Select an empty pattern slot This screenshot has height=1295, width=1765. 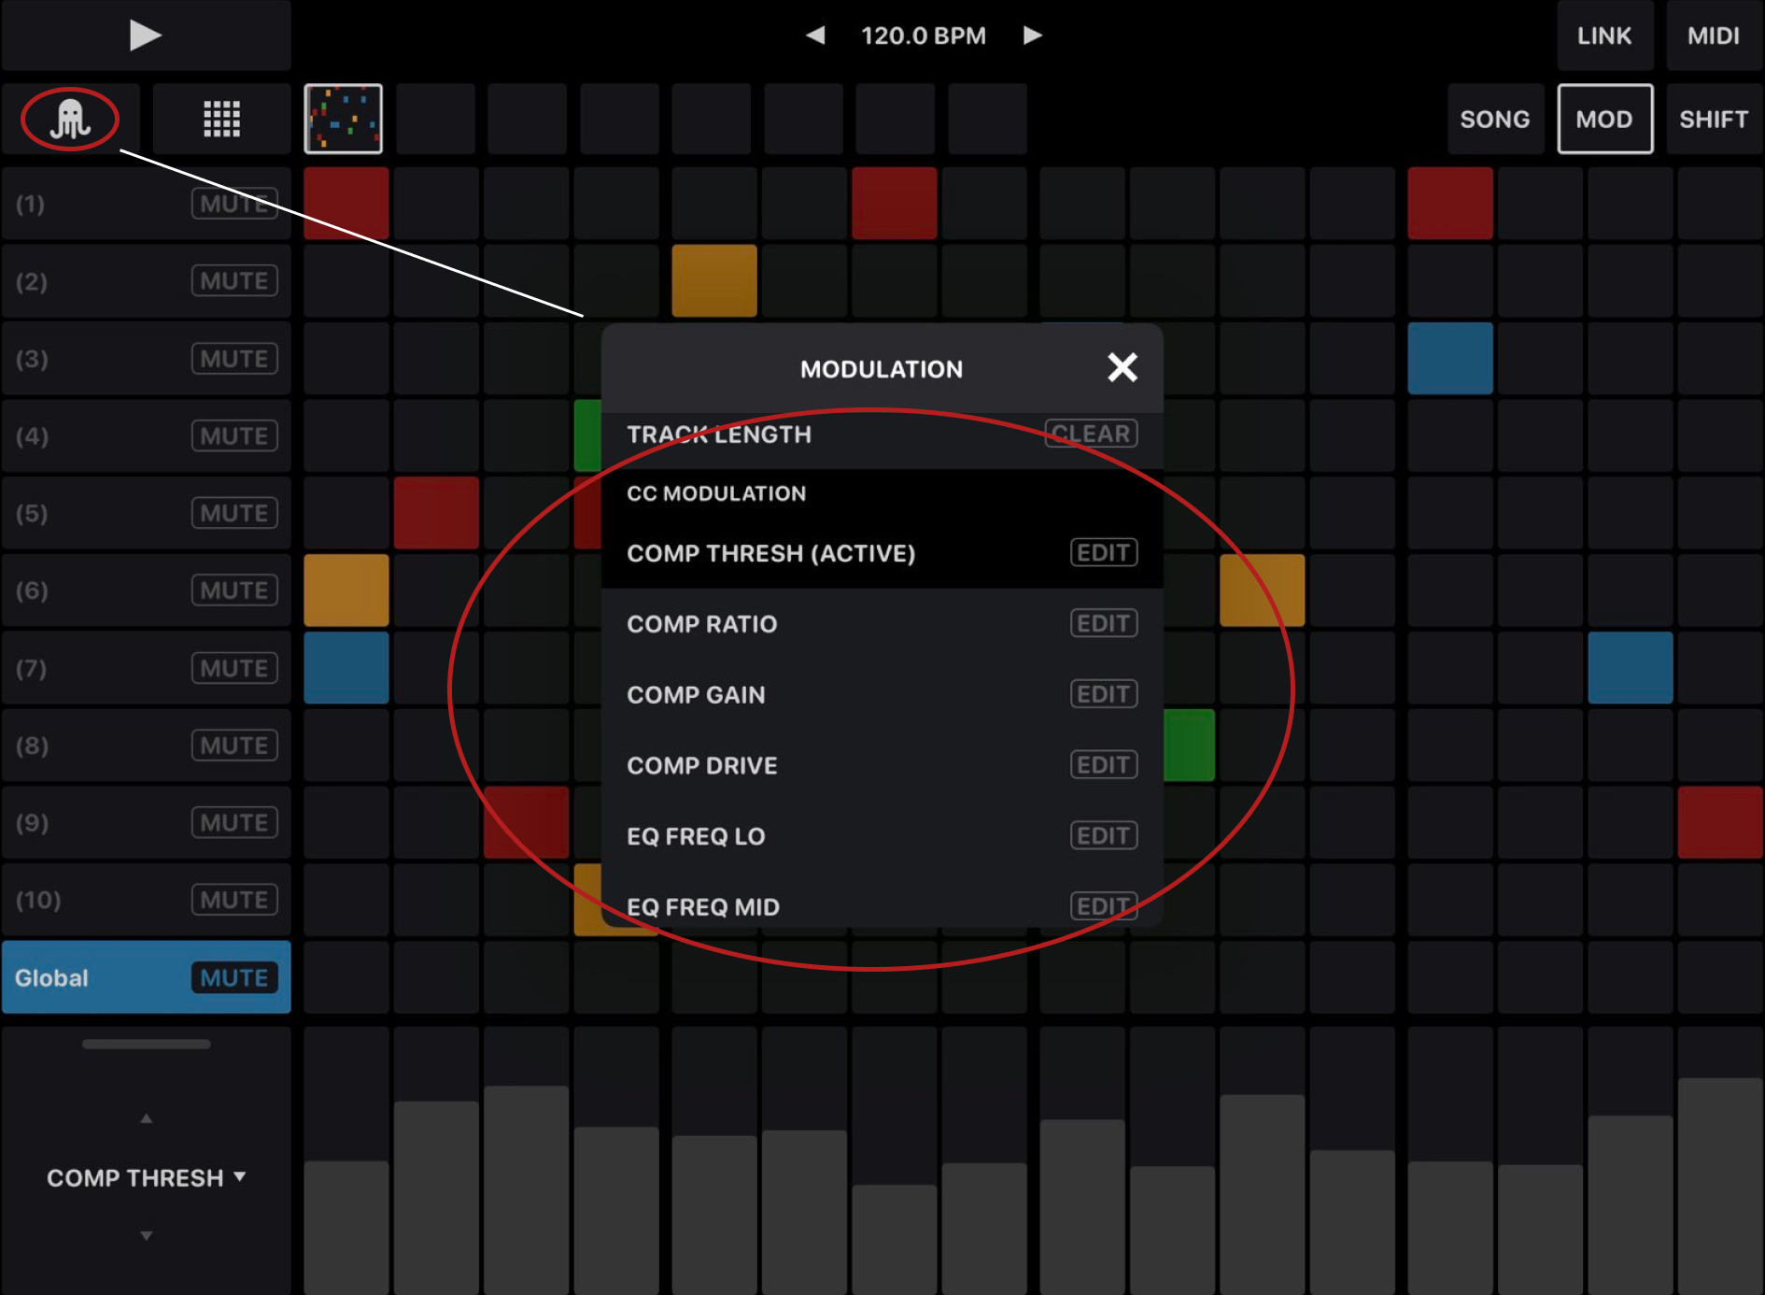point(435,119)
